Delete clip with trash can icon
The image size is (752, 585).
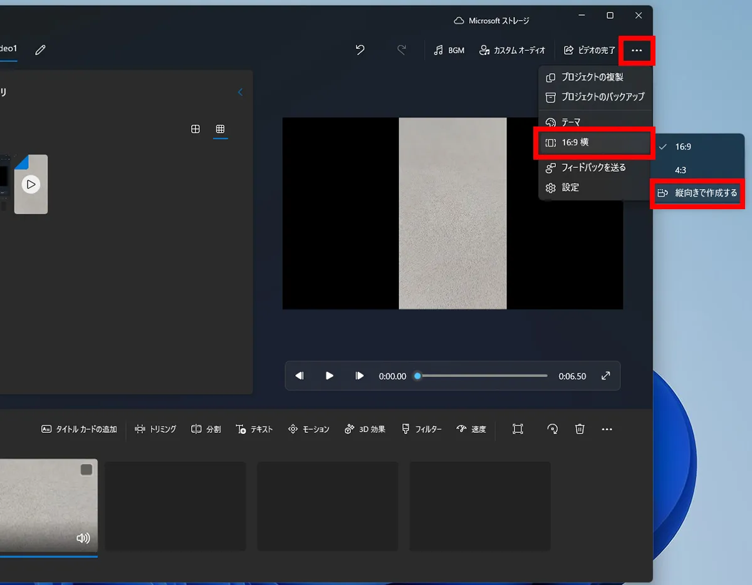(580, 429)
